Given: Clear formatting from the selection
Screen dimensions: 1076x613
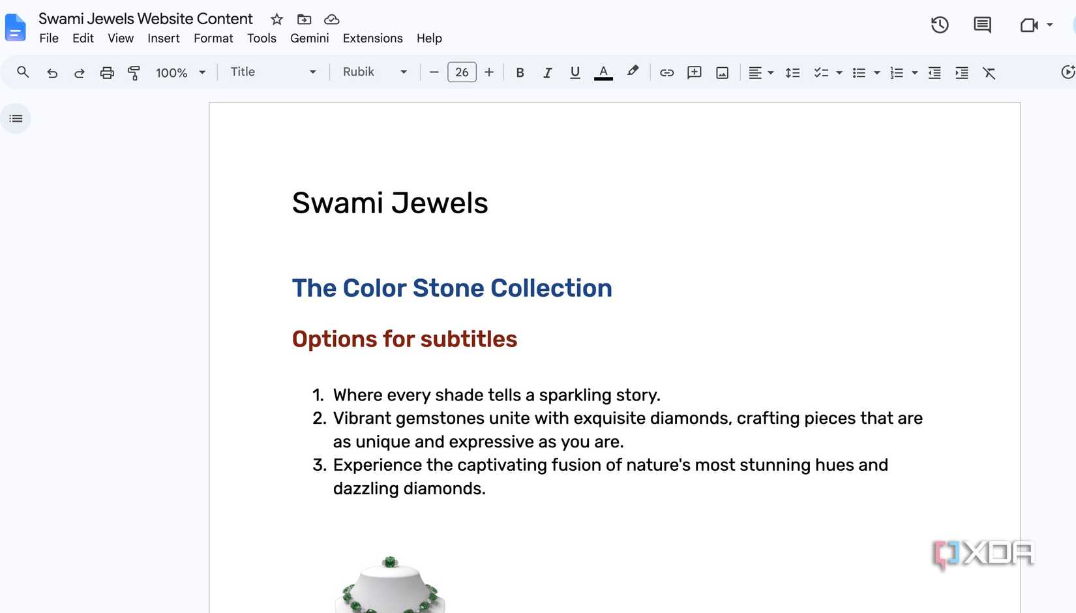Looking at the screenshot, I should pos(989,73).
